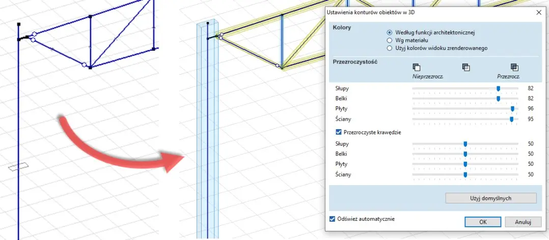Click Płyty edge transparency slider handle at 50
This screenshot has width=549, height=240.
(x=465, y=164)
